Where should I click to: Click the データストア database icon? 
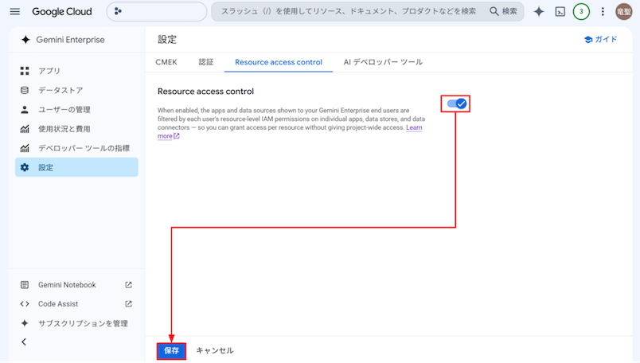[25, 90]
